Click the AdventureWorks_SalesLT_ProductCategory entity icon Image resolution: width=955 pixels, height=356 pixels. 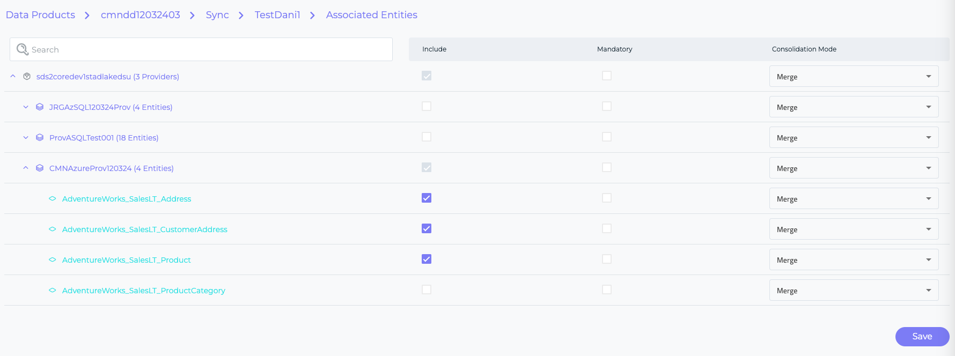coord(53,291)
